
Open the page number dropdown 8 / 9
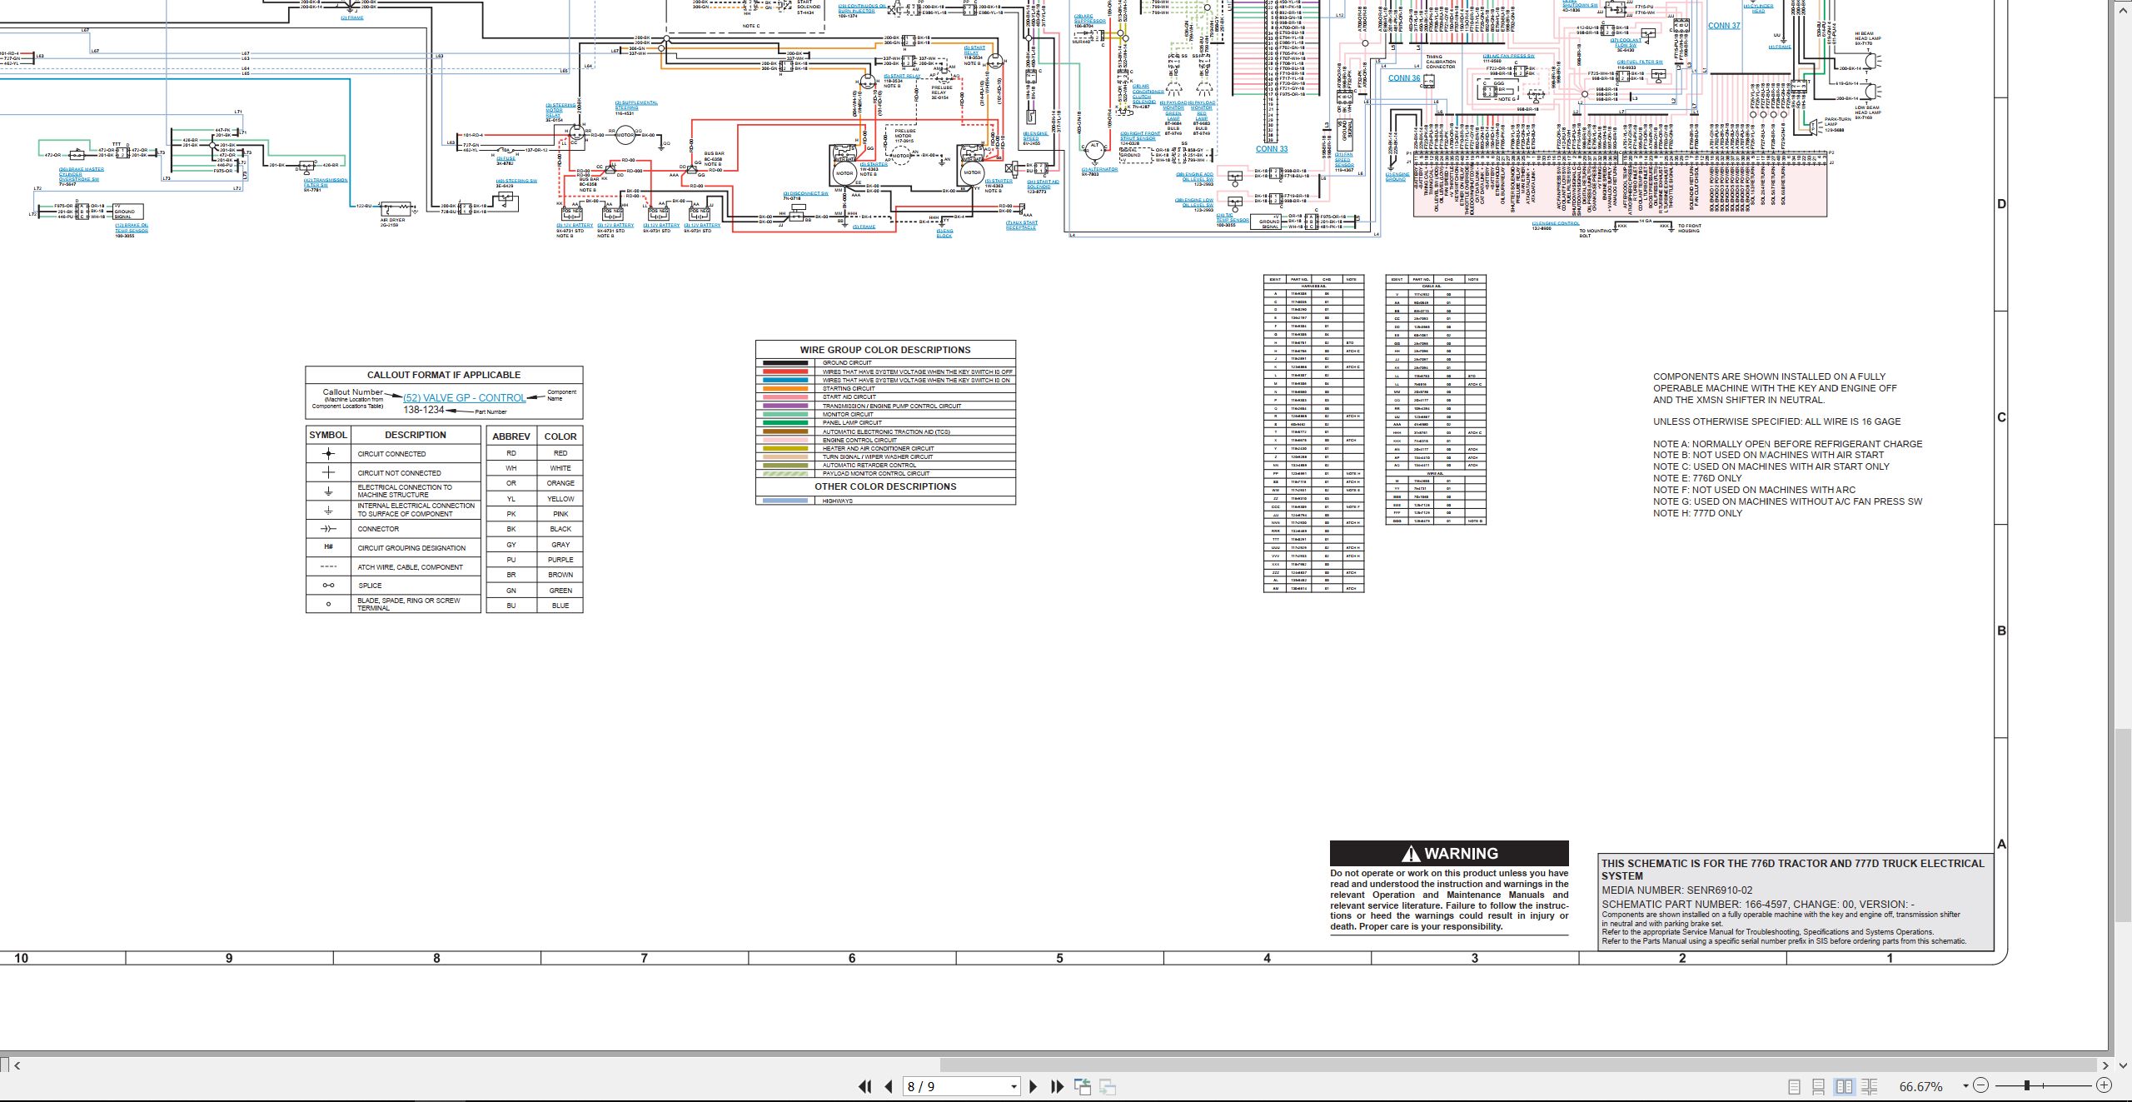(1014, 1086)
